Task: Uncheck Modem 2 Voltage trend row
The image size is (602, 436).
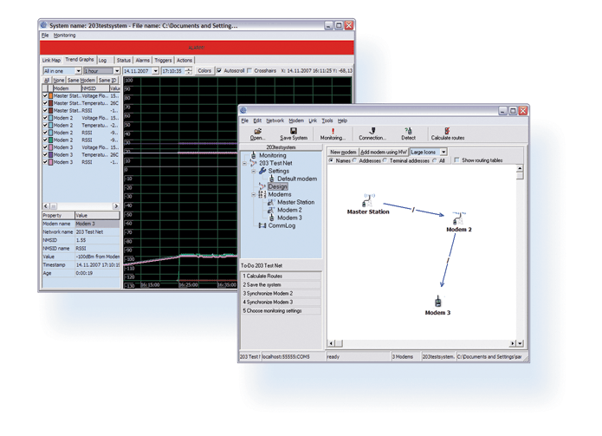Action: [x=45, y=118]
